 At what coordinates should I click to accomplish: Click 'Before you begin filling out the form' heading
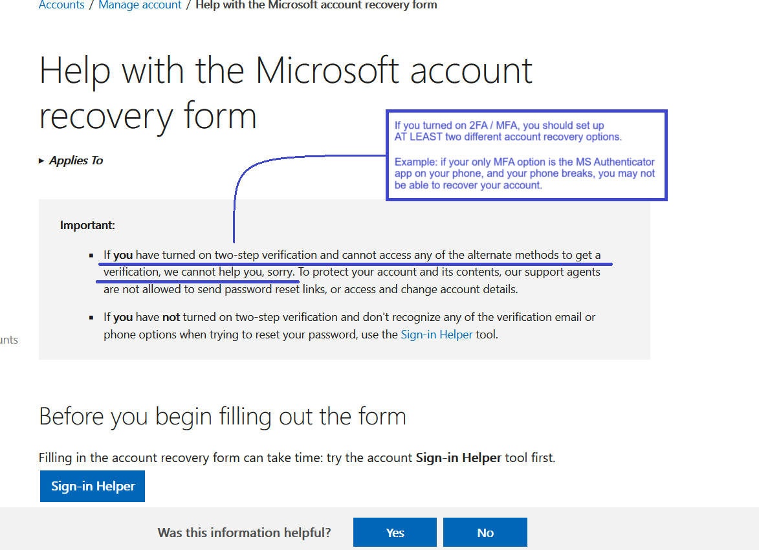pyautogui.click(x=223, y=416)
